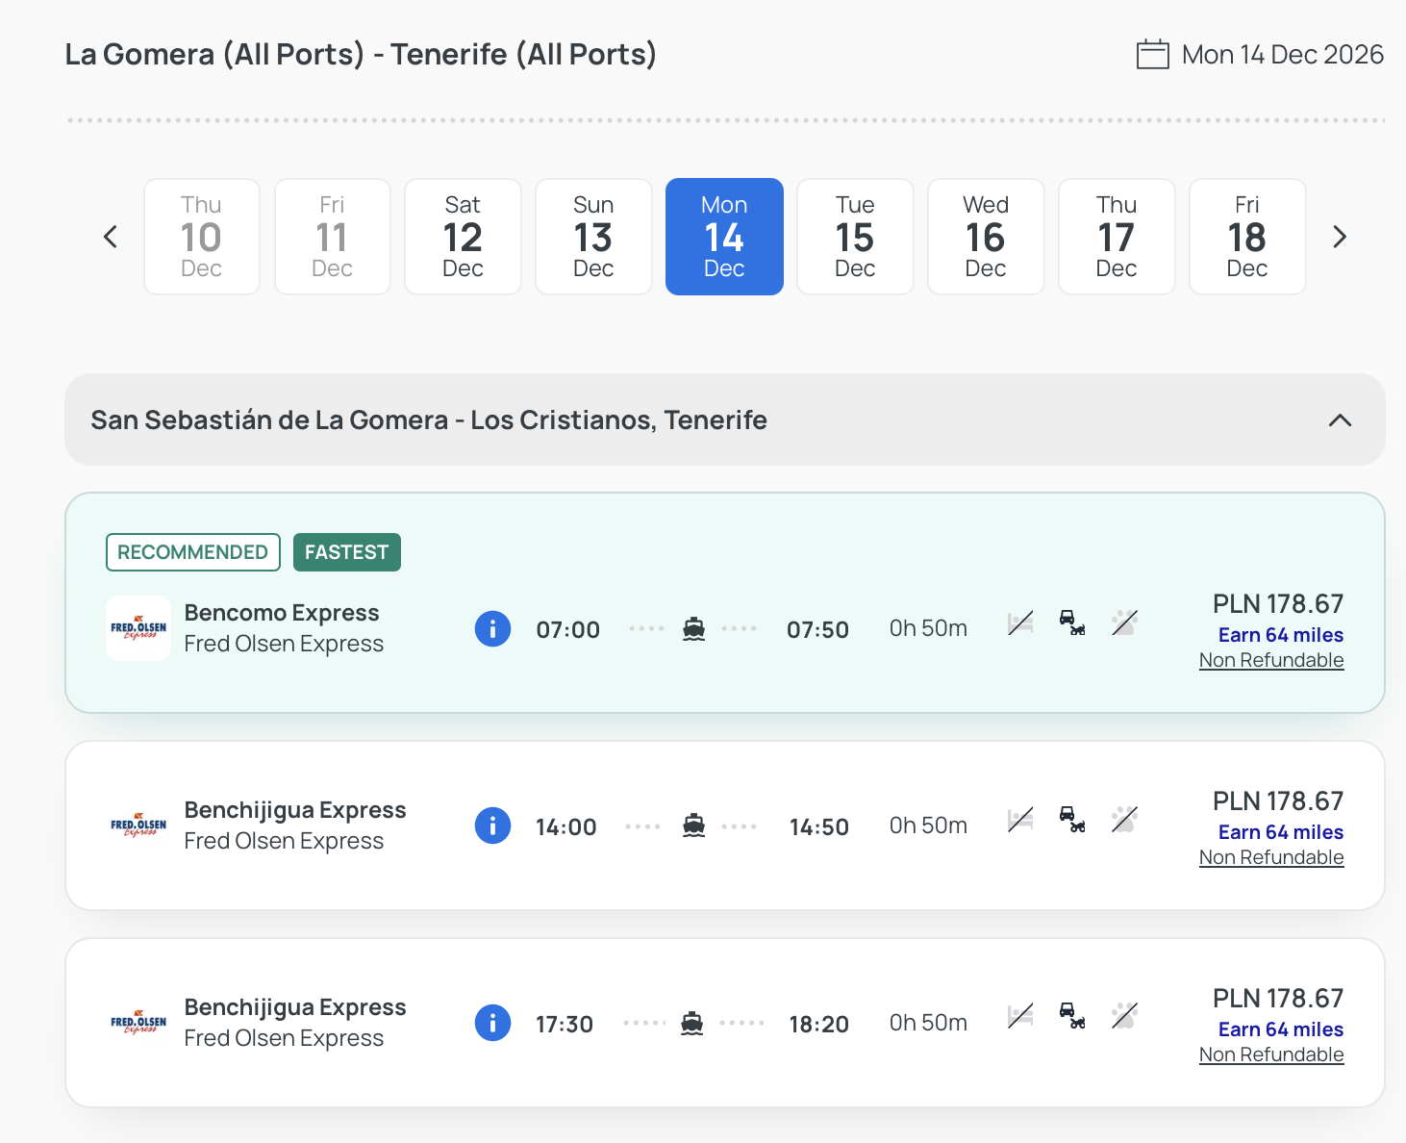The height and width of the screenshot is (1143, 1406).
Task: Open Non Refundable link on 07:00 sailing
Action: click(x=1271, y=660)
